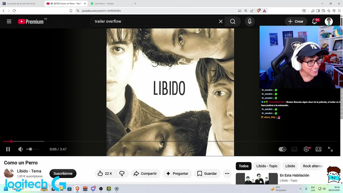Show hidden system tray icons

coord(300,189)
